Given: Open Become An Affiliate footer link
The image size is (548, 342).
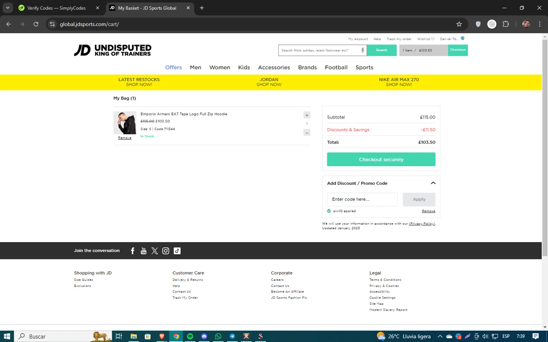Looking at the screenshot, I should coord(287,292).
